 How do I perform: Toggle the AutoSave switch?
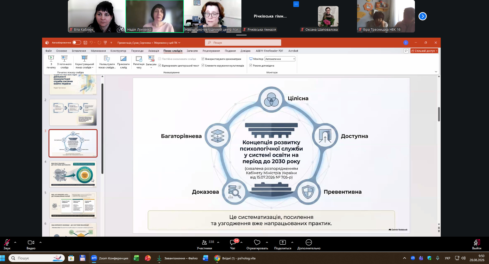click(x=77, y=43)
